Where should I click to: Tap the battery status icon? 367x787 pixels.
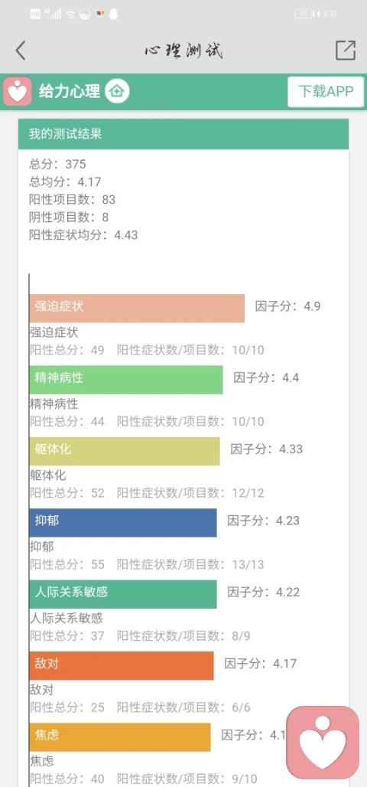(x=302, y=14)
